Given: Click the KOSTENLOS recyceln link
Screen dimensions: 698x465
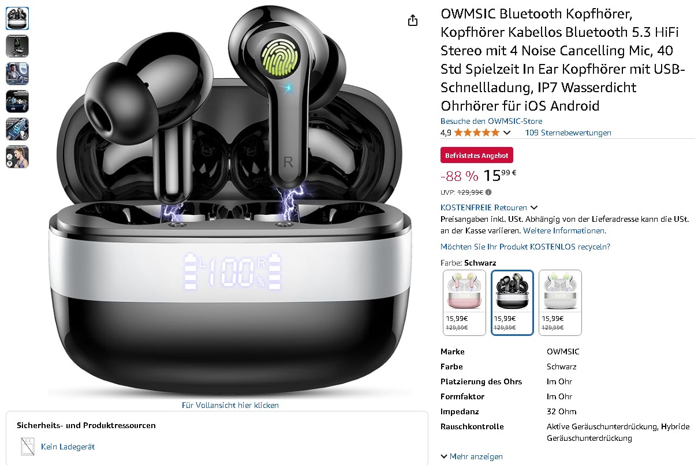Looking at the screenshot, I should pyautogui.click(x=525, y=247).
